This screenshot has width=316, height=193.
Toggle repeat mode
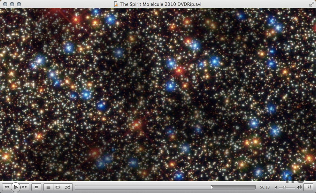tap(58, 187)
